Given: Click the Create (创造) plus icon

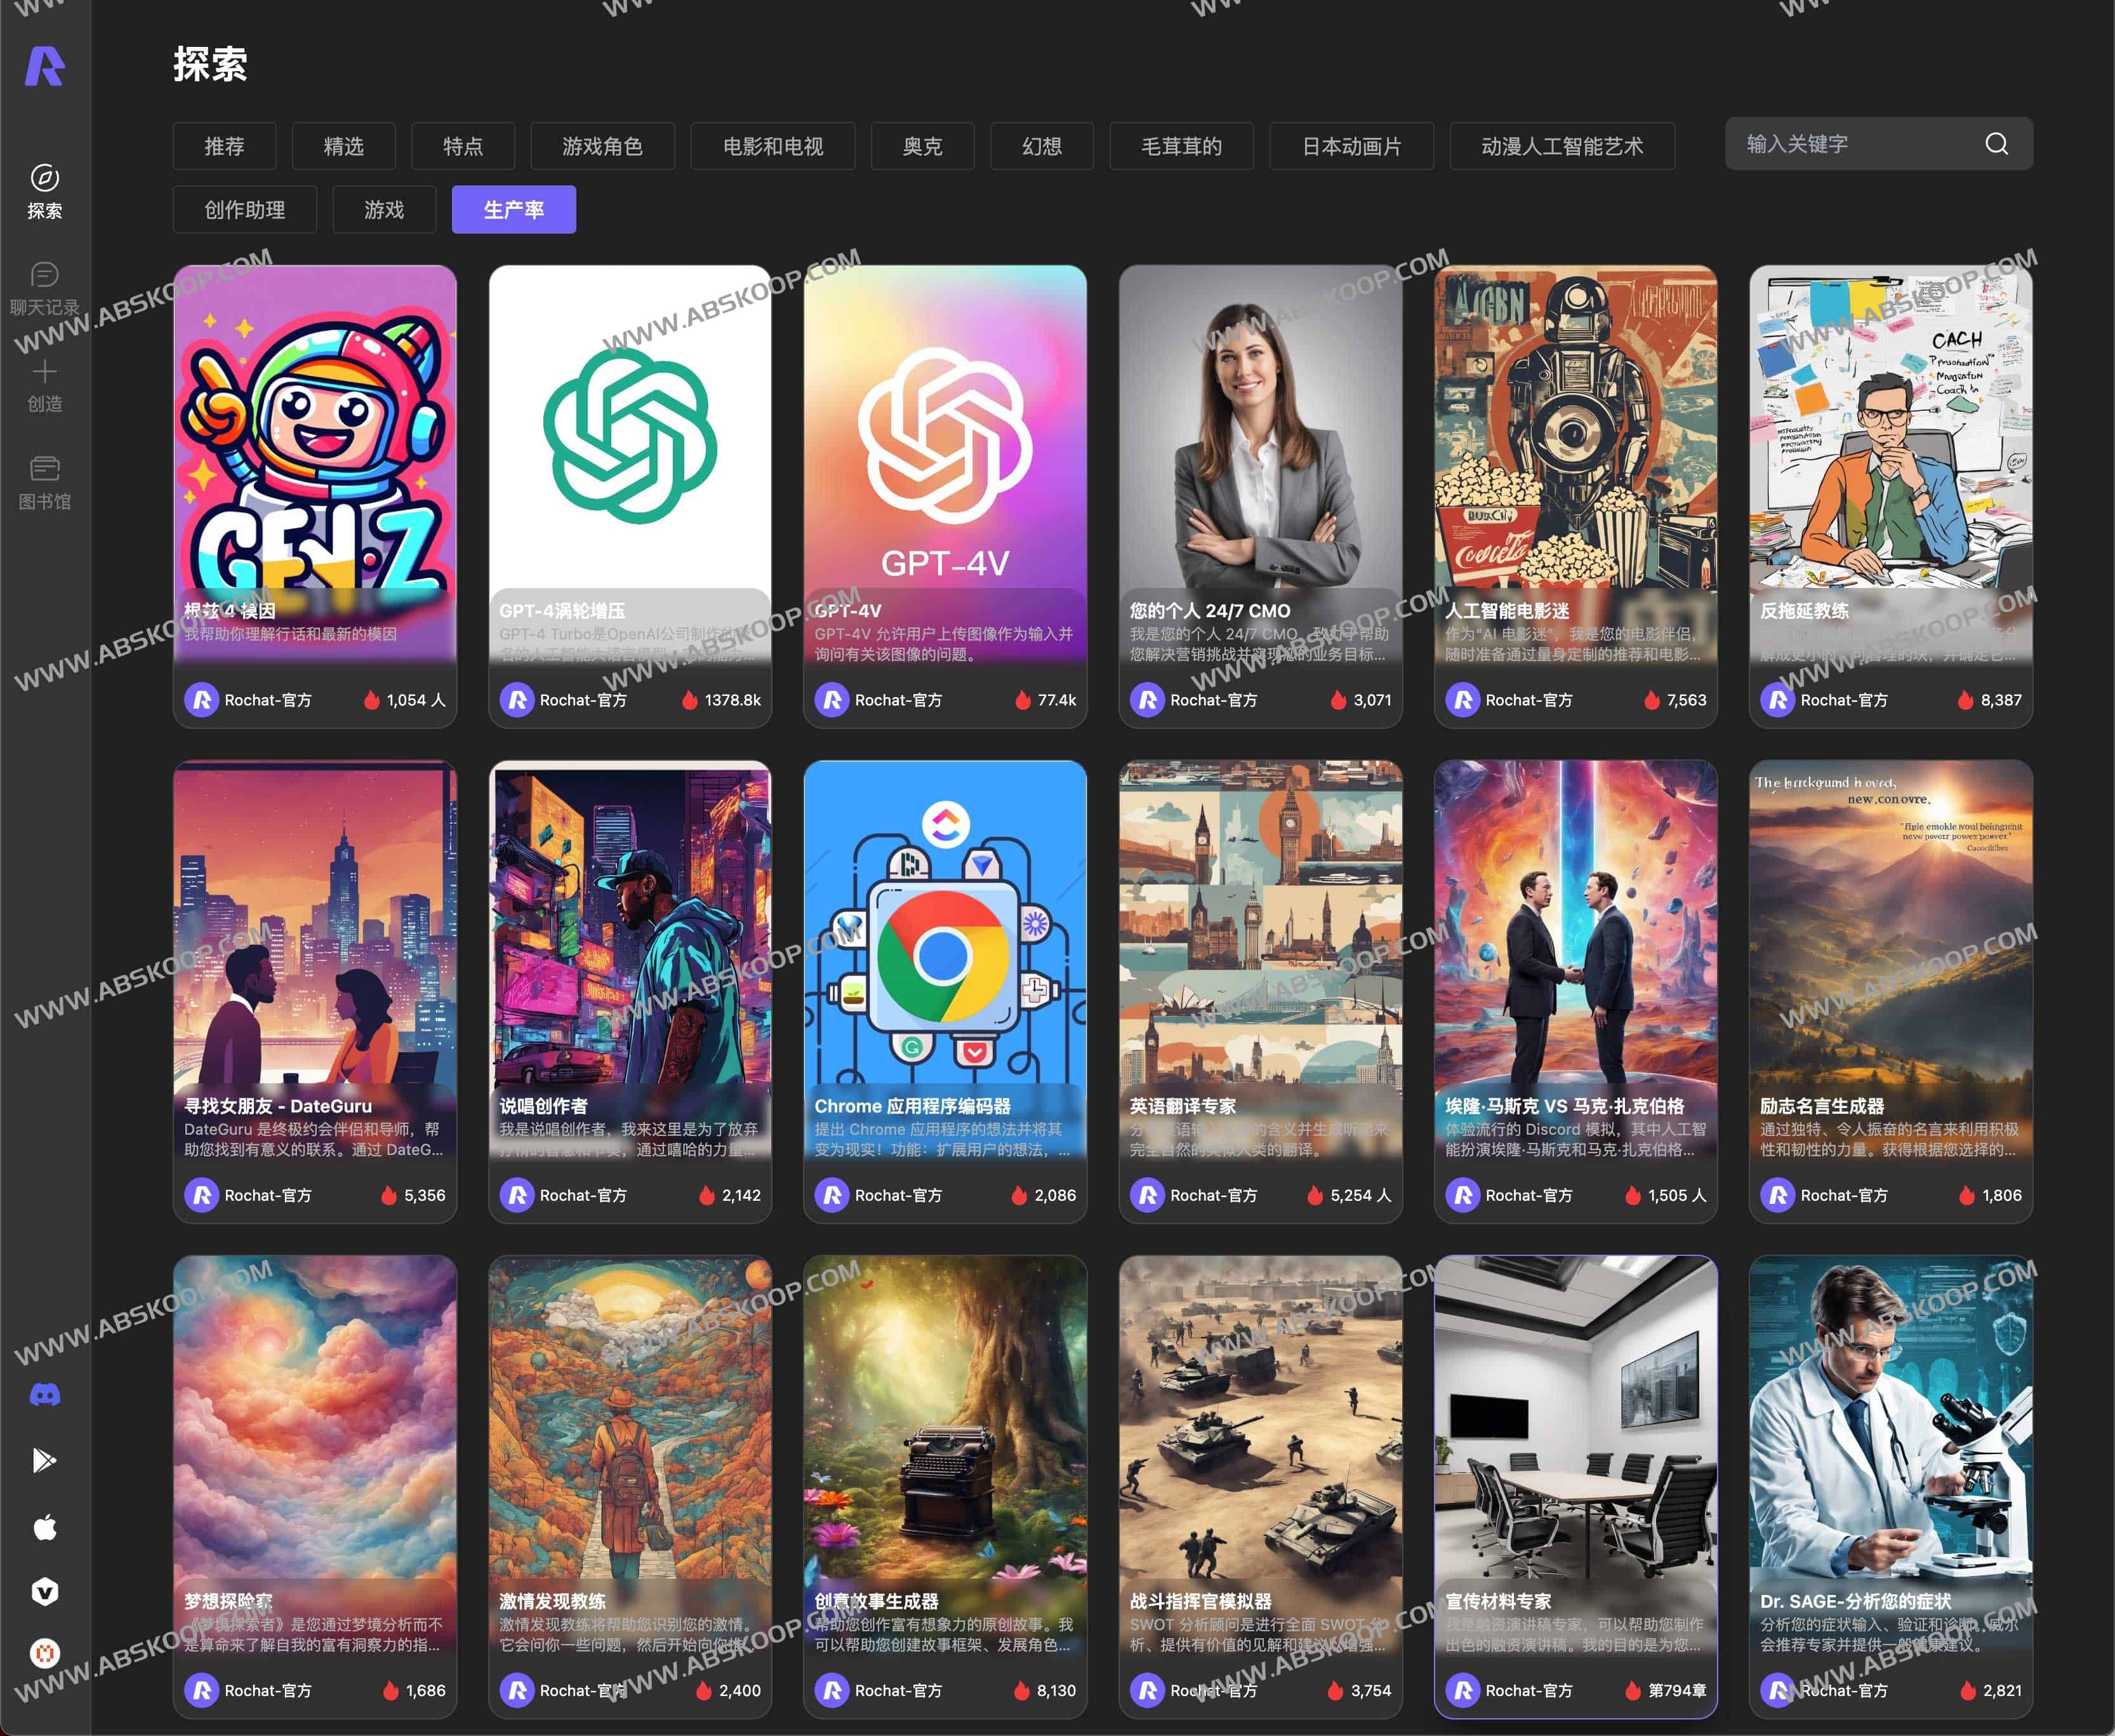Looking at the screenshot, I should tap(44, 372).
